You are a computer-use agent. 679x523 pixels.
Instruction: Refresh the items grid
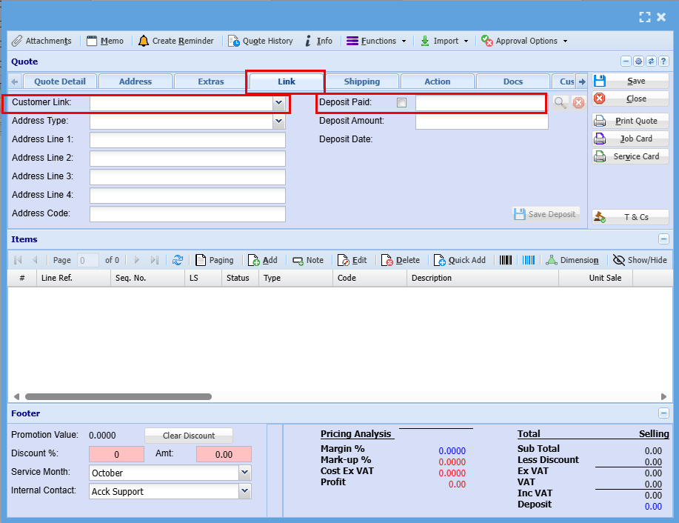point(178,260)
